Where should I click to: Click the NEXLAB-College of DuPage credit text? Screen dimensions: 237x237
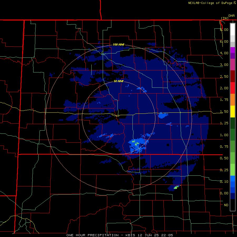click(210, 3)
